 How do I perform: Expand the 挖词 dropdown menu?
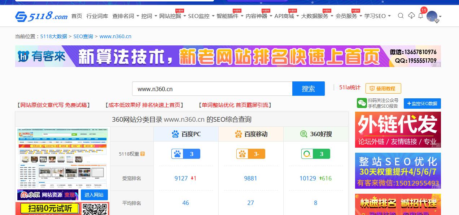[x=149, y=16]
